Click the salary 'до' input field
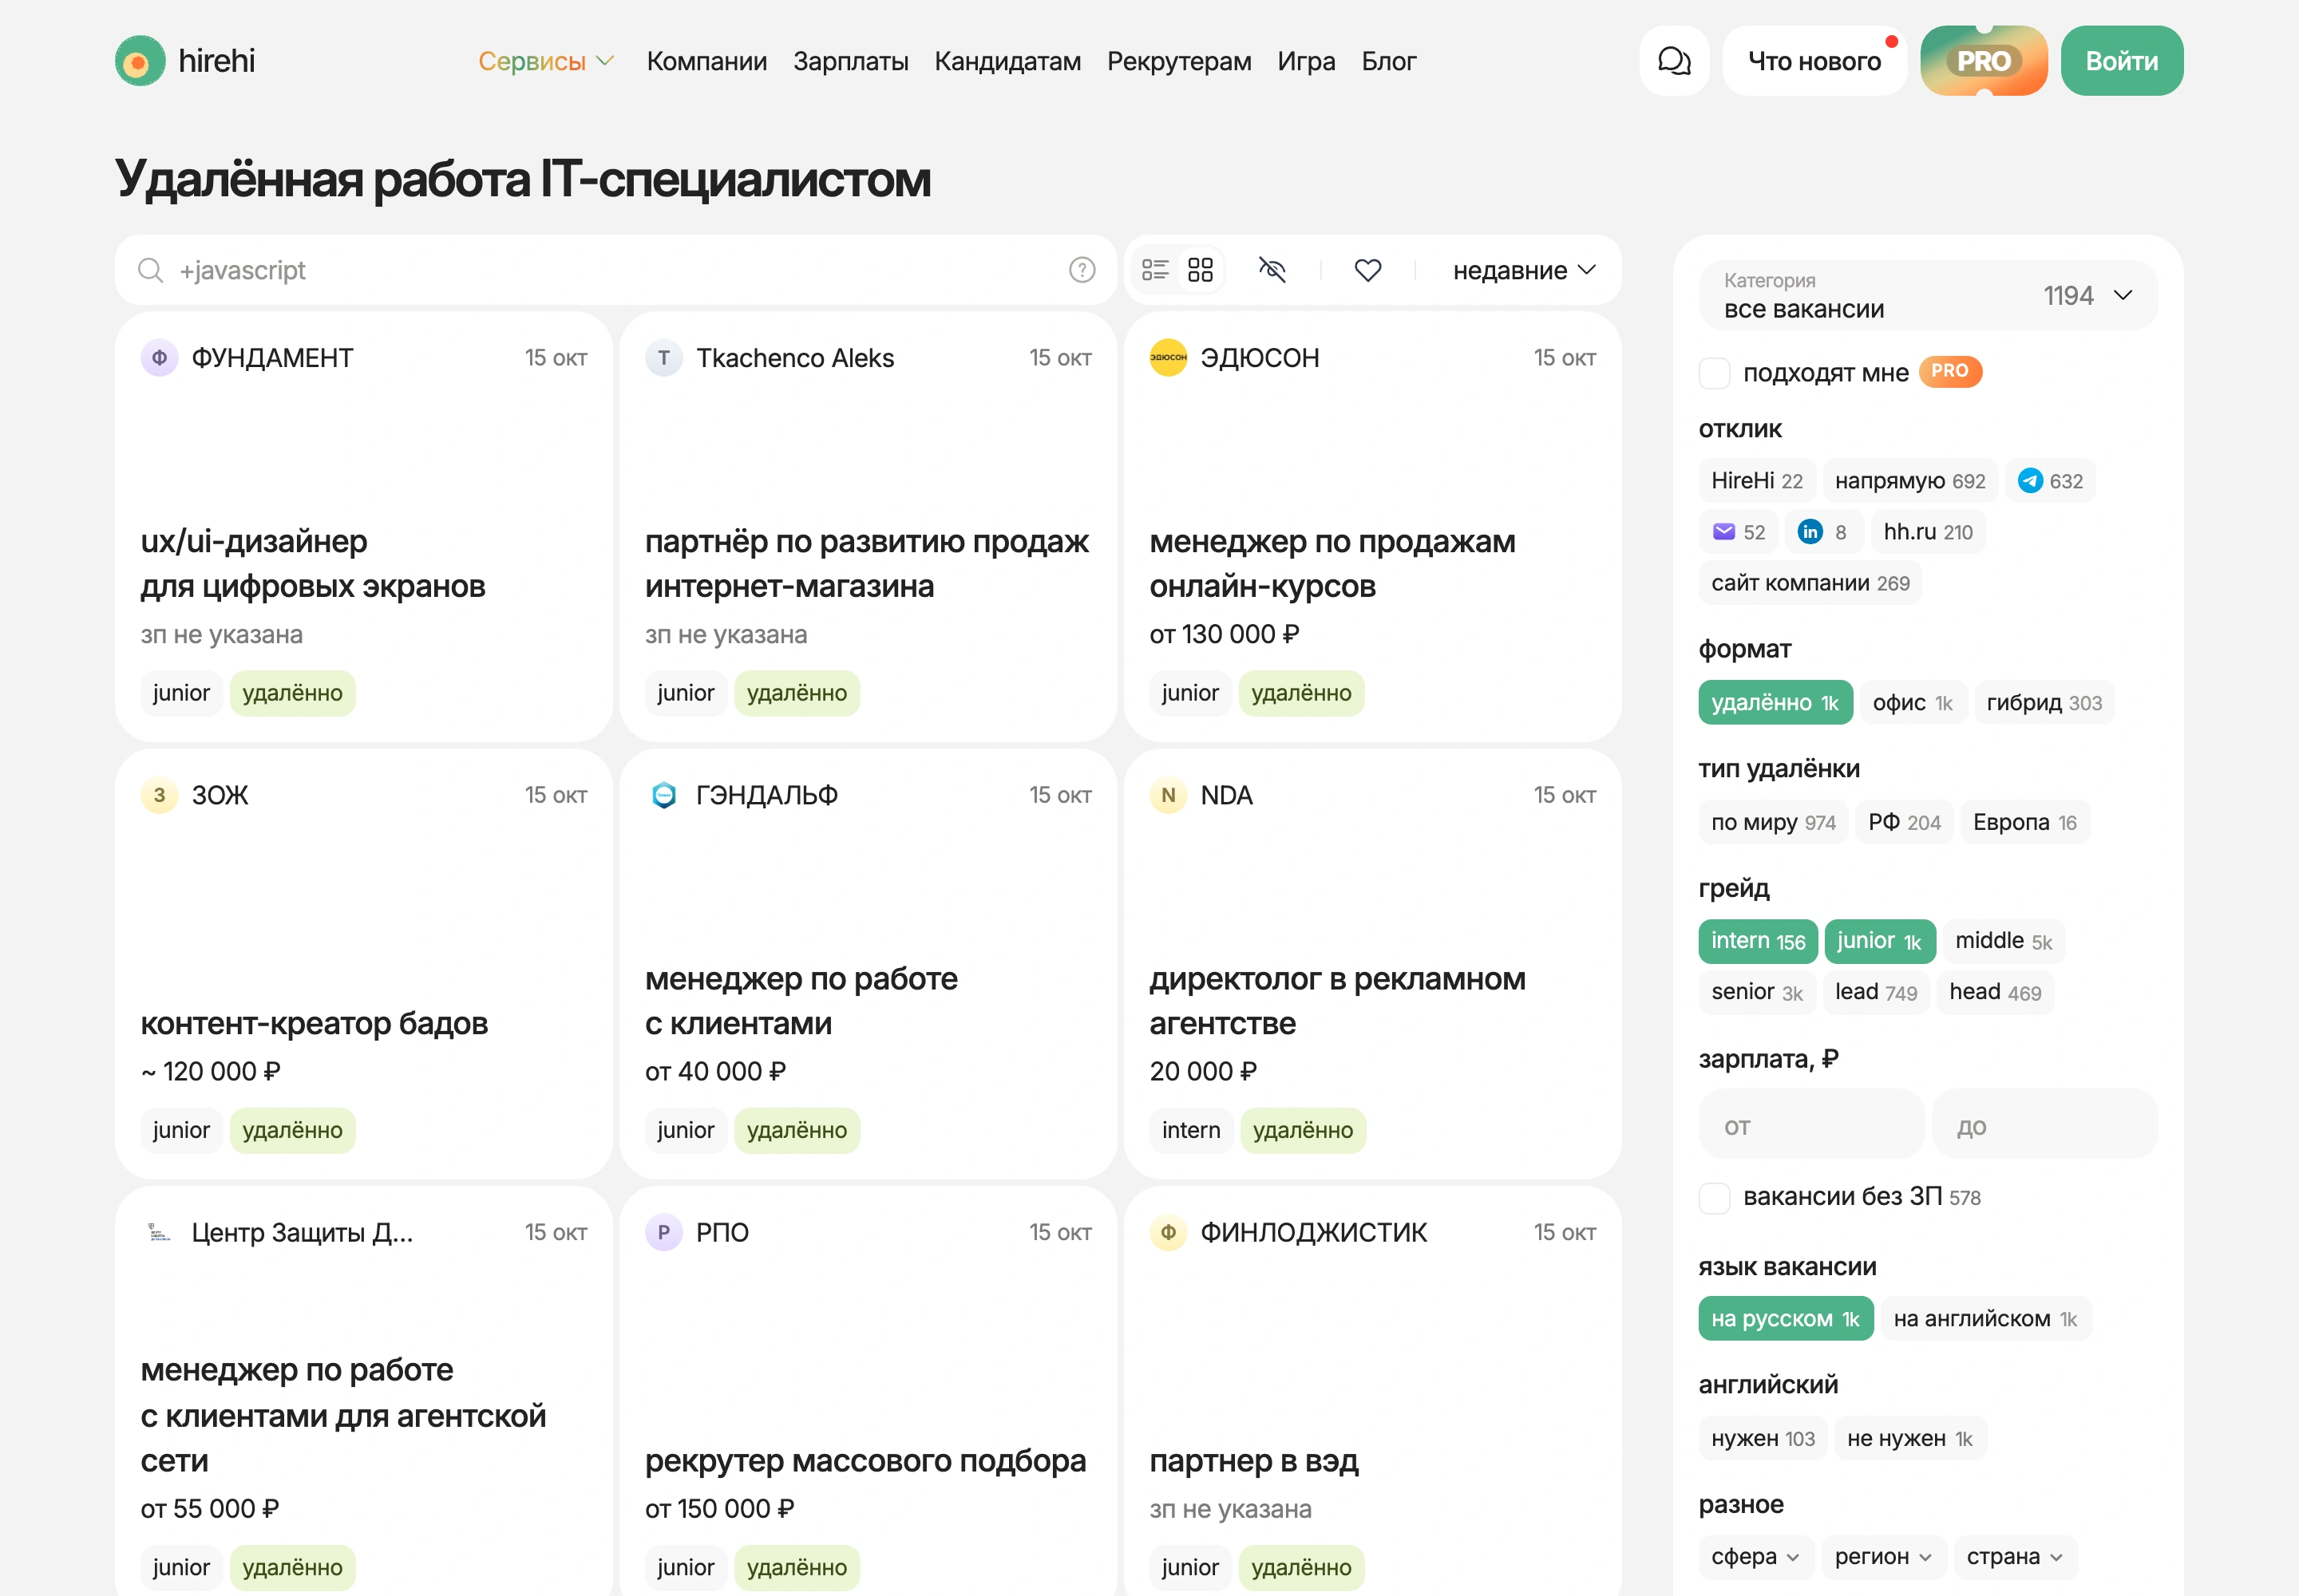This screenshot has width=2299, height=1596. click(x=2045, y=1124)
